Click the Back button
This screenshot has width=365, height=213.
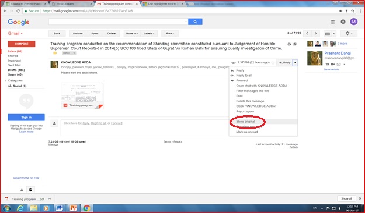pos(57,33)
